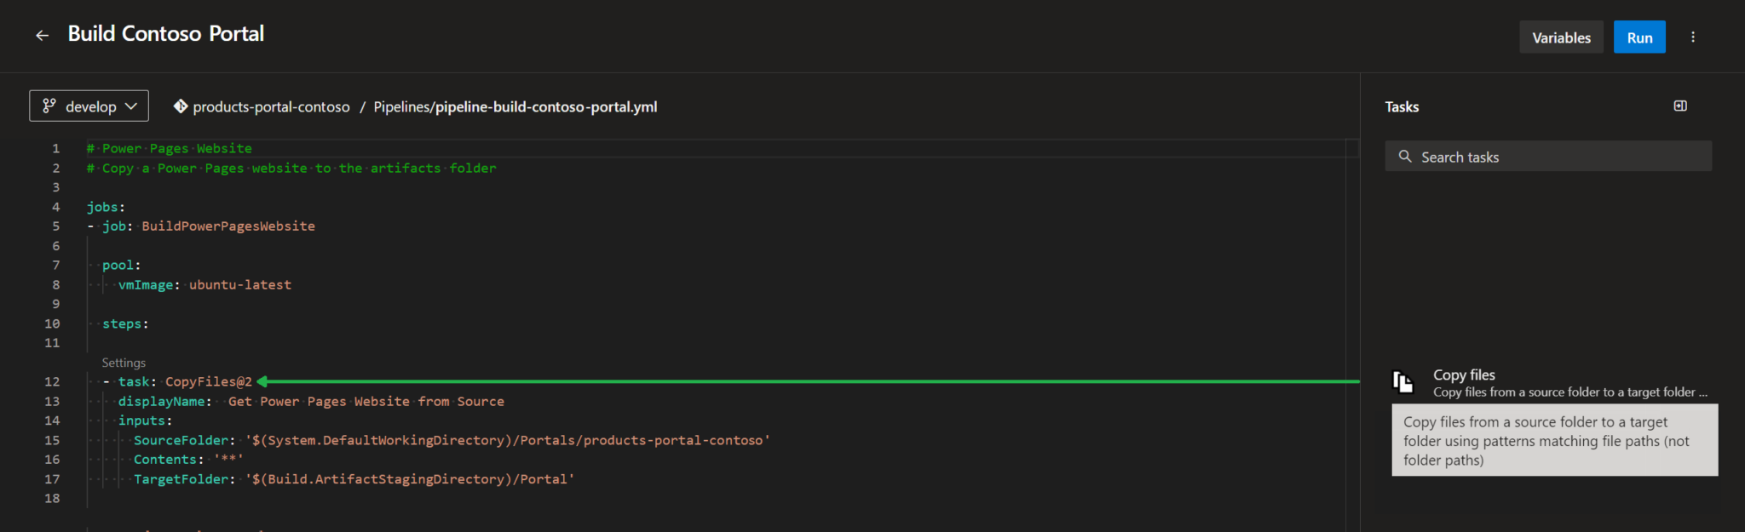
Task: Click the magnifier icon in Search tasks
Action: [1405, 156]
